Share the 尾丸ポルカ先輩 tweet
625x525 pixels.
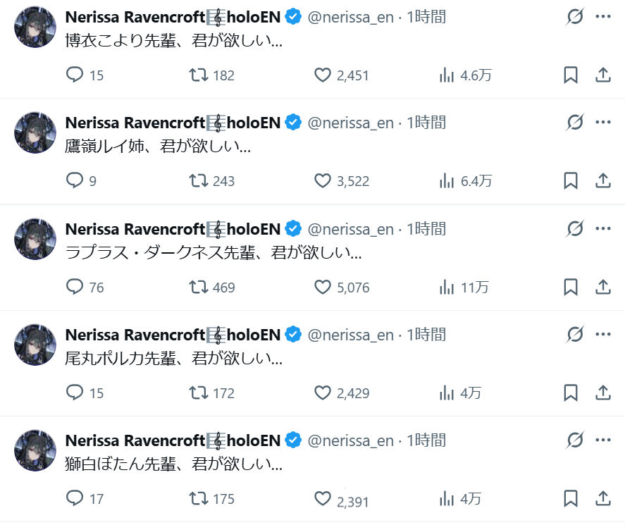[603, 393]
